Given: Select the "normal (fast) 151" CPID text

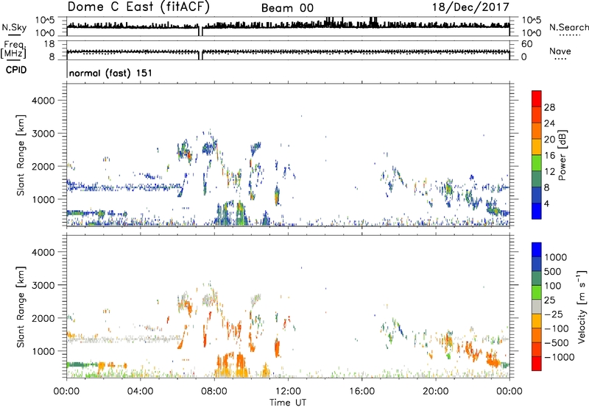Looking at the screenshot, I should click(x=110, y=73).
